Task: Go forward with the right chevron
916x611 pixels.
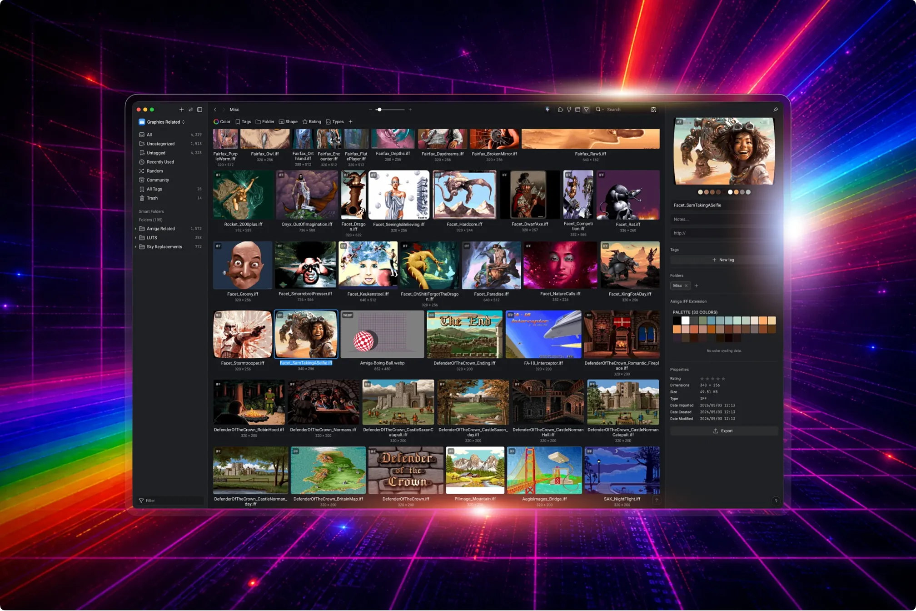Action: (224, 110)
